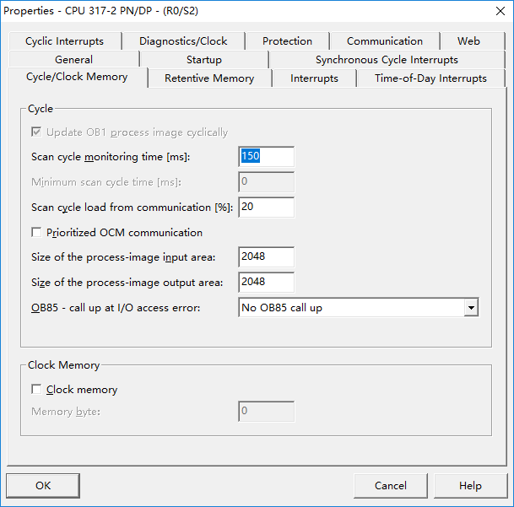Viewport: 514px width, 507px height.
Task: Open the Diagnostics/Clock tab
Action: click(x=183, y=40)
